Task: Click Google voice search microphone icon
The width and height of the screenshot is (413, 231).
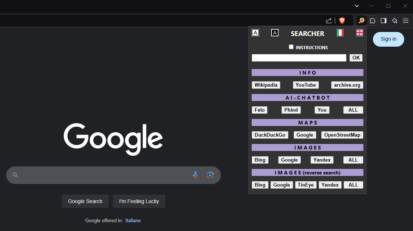Action: pos(195,175)
